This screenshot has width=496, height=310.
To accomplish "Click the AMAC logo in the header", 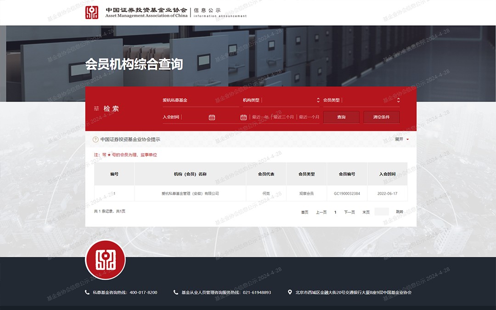I will pyautogui.click(x=92, y=12).
